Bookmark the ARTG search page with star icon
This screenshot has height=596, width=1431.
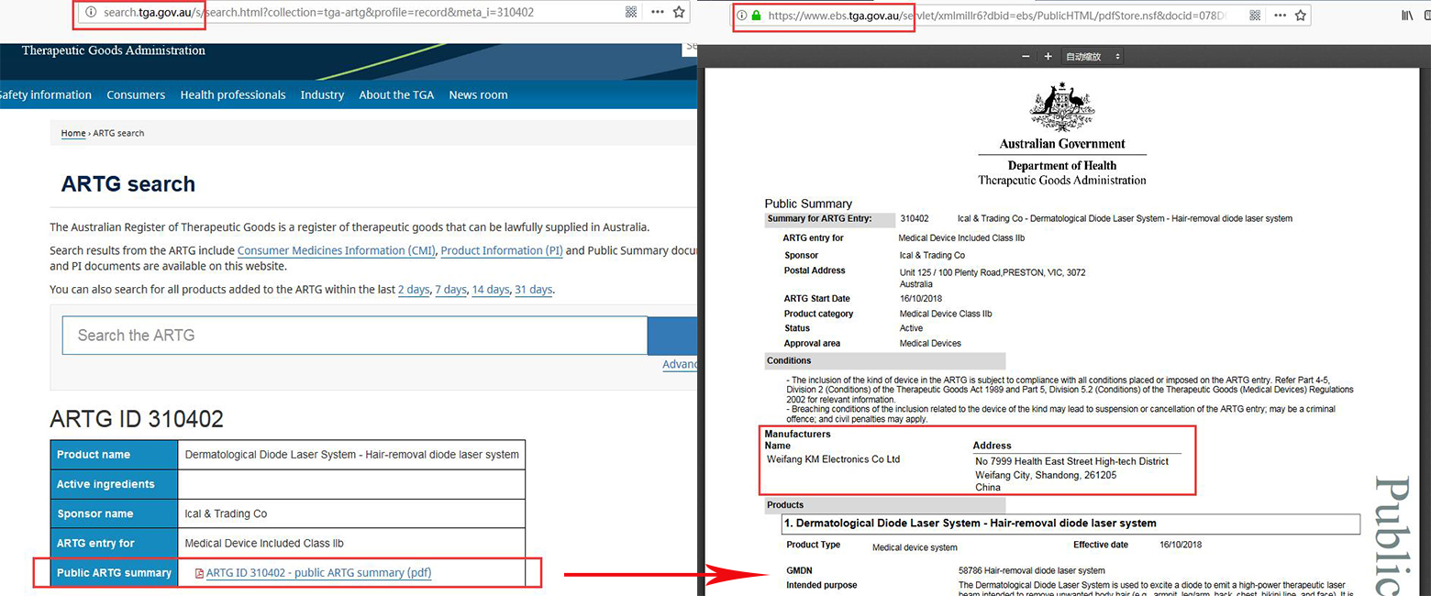679,13
